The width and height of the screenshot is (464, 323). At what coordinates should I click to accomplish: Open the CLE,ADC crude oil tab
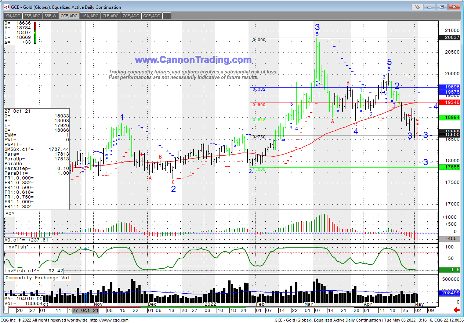[110, 16]
